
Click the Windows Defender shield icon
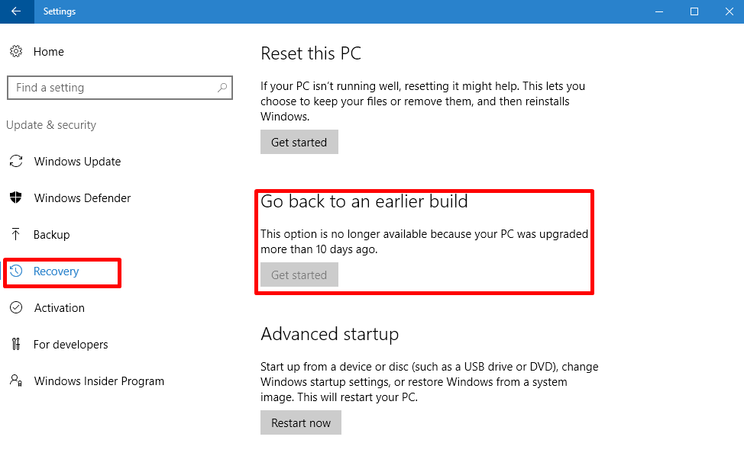click(x=16, y=198)
